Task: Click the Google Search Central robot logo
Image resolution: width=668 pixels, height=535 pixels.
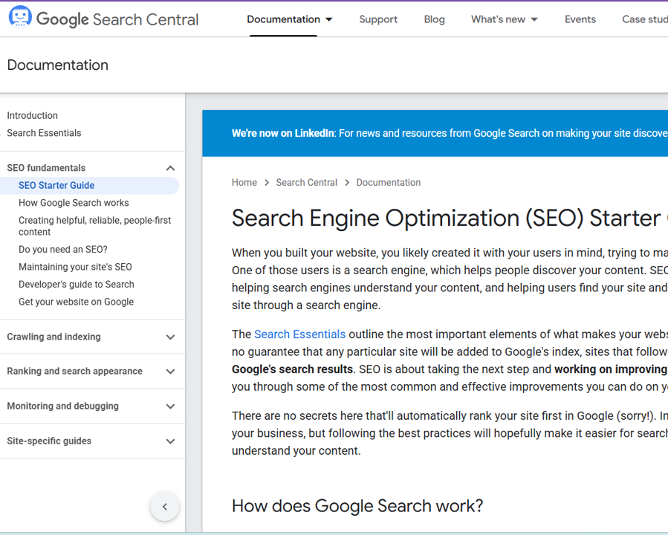Action: pos(20,17)
